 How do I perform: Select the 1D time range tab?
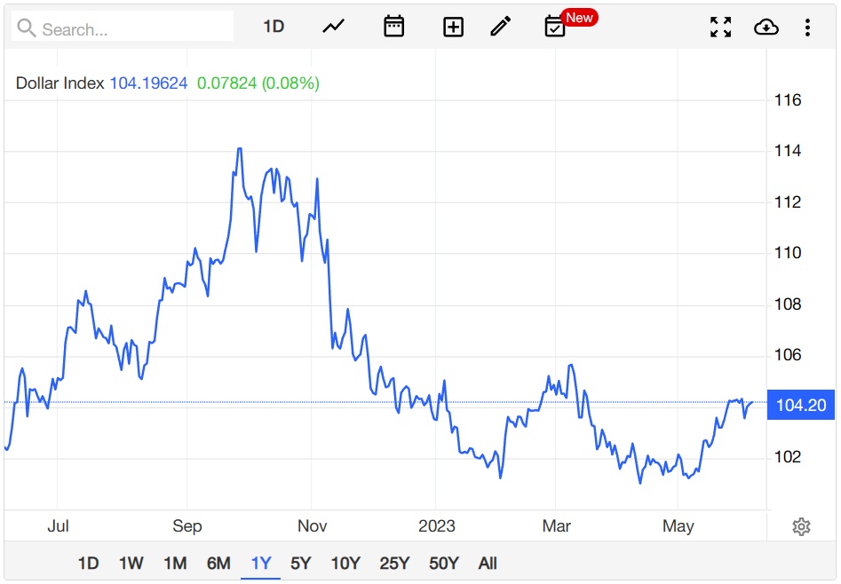[88, 563]
